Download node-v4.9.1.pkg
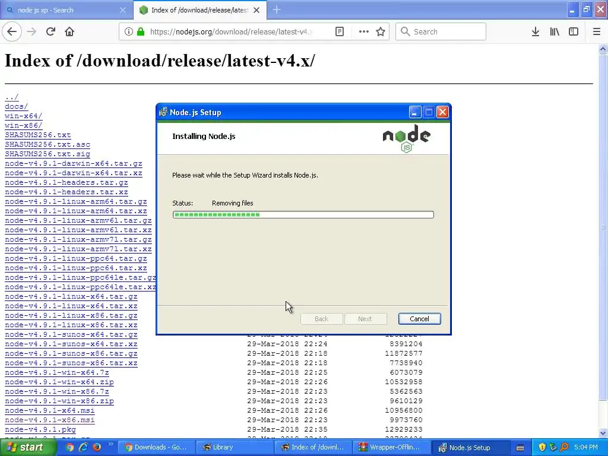Screen dimensions: 608x456 click(x=40, y=429)
